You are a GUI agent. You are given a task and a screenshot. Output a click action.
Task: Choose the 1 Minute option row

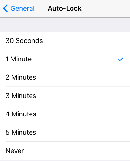[65, 59]
